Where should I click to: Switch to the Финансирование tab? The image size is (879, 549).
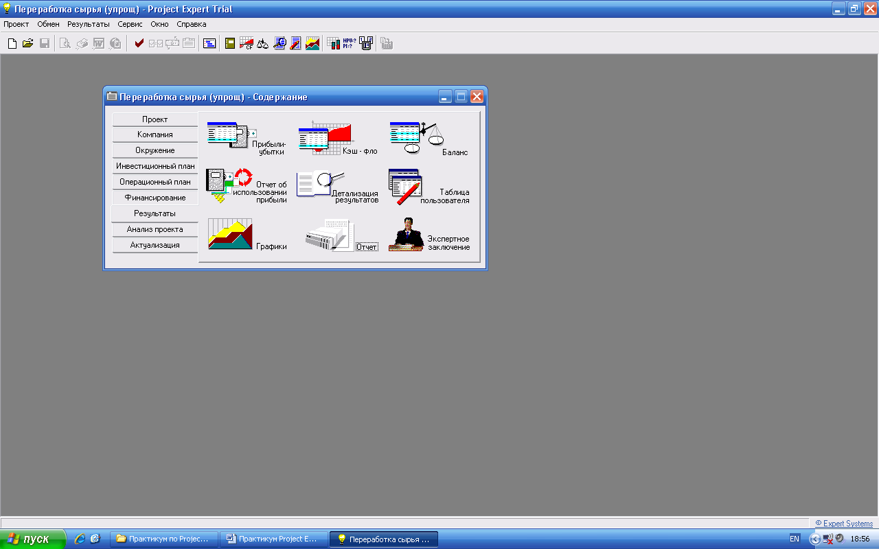[x=155, y=198]
